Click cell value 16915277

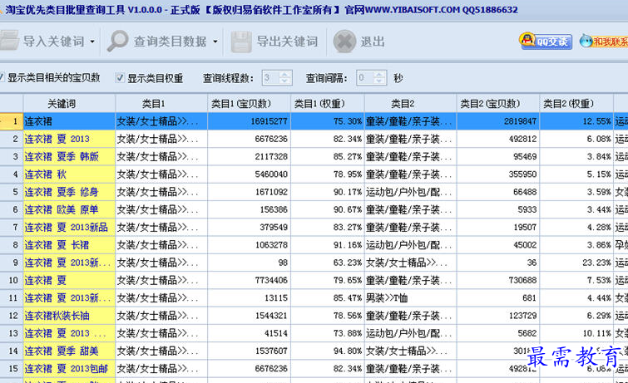tap(249, 121)
